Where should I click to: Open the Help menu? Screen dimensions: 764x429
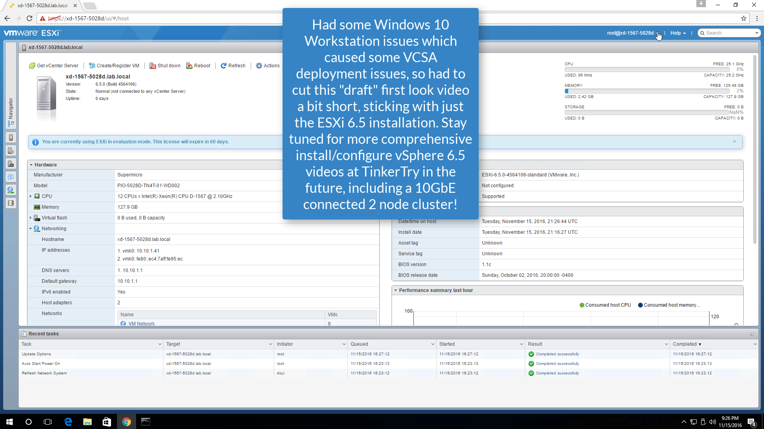coord(678,33)
